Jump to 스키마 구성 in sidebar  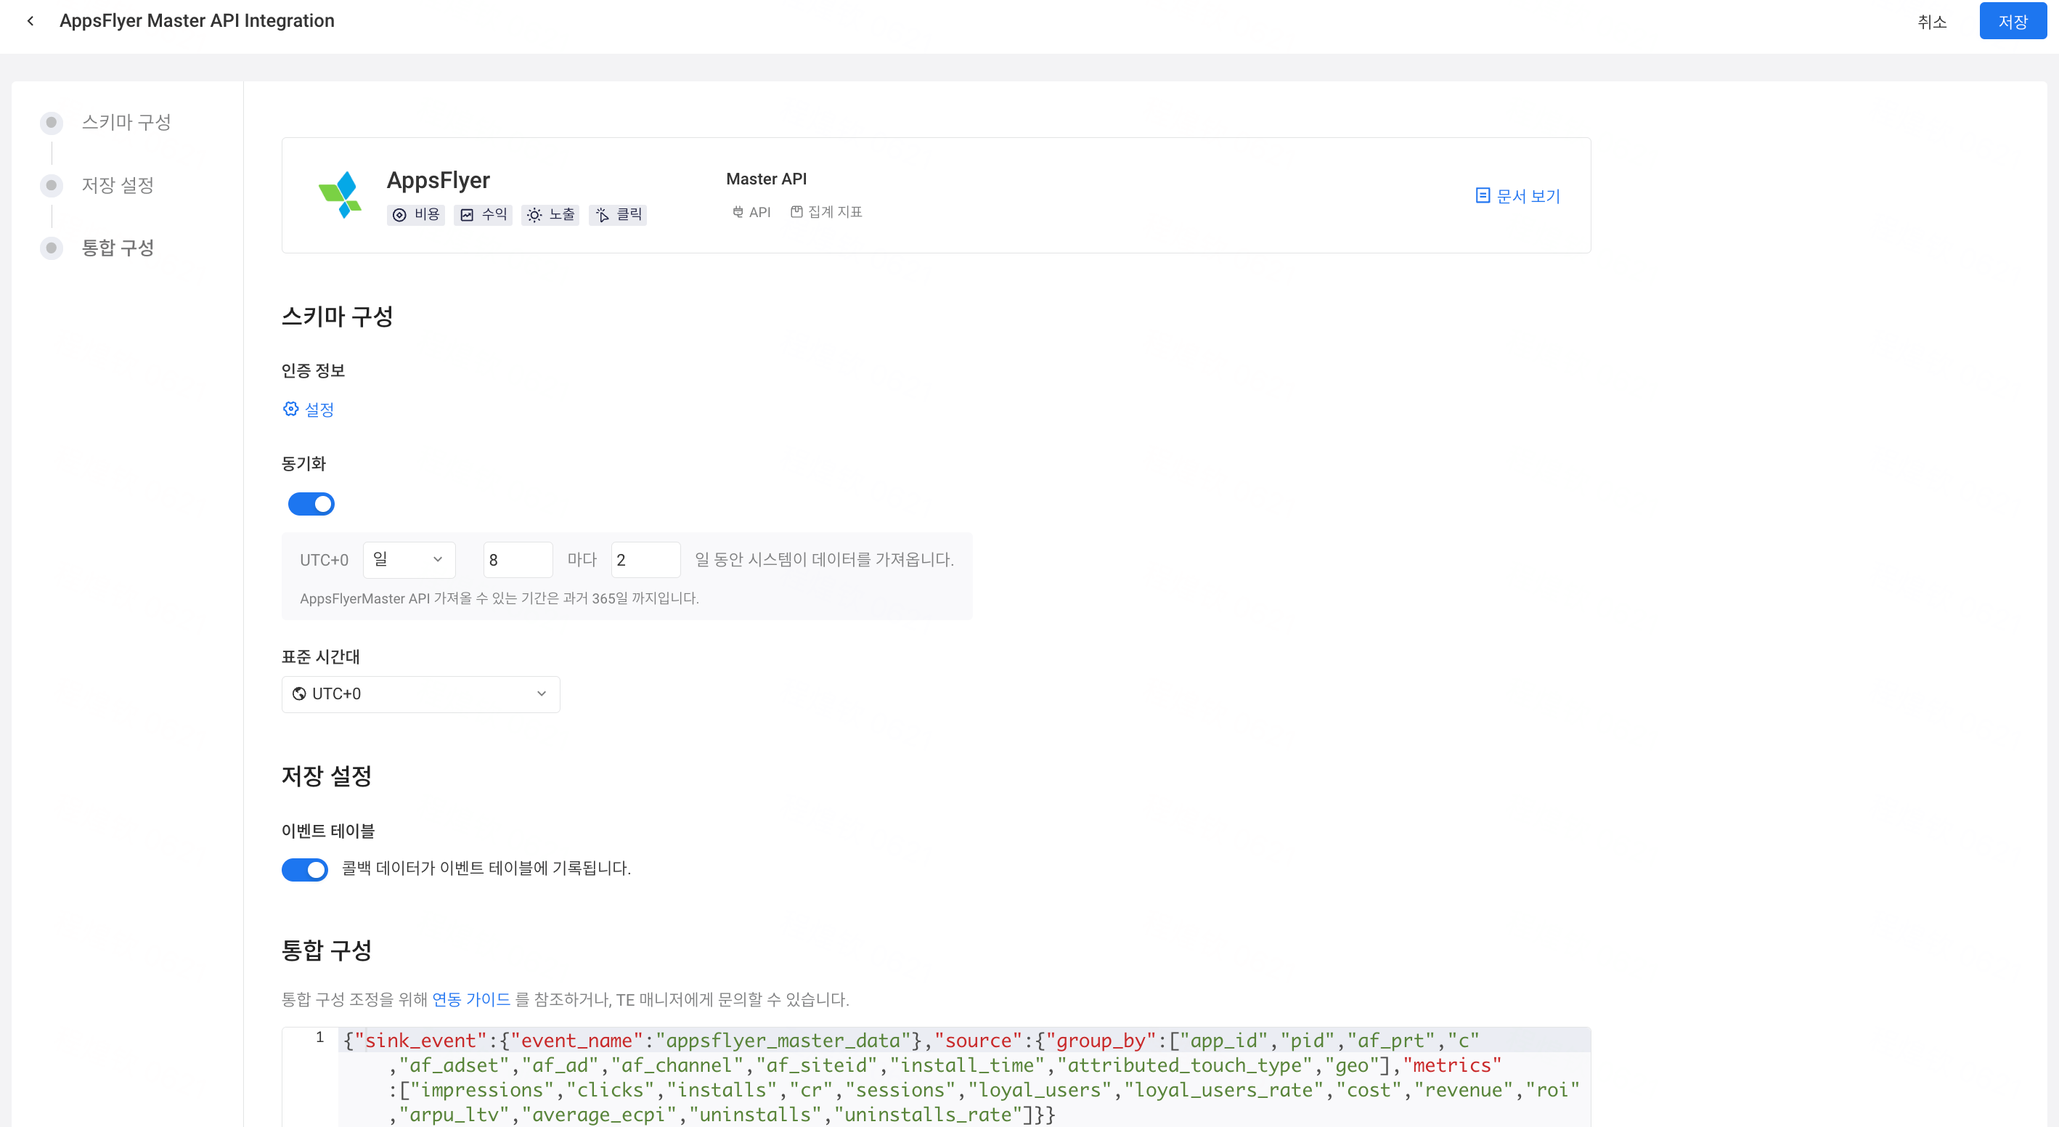tap(126, 122)
